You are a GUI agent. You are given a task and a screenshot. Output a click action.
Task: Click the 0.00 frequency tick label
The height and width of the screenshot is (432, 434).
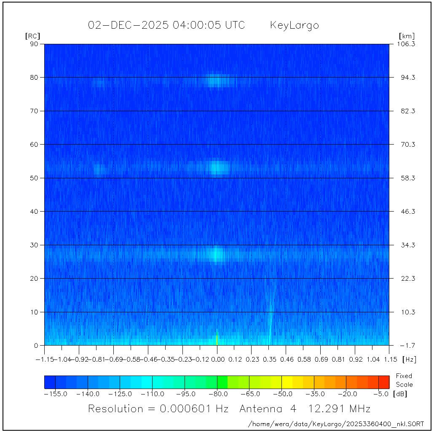pos(217,359)
